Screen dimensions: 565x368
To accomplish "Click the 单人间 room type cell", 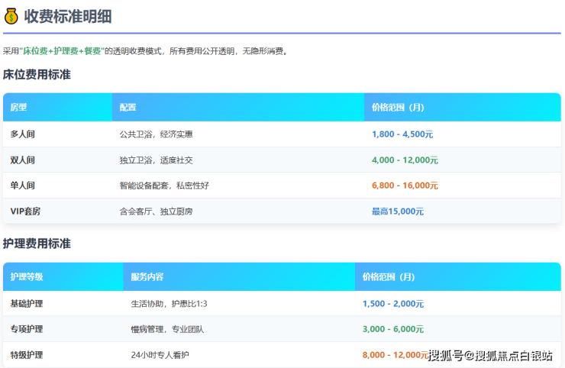I will coord(23,186).
